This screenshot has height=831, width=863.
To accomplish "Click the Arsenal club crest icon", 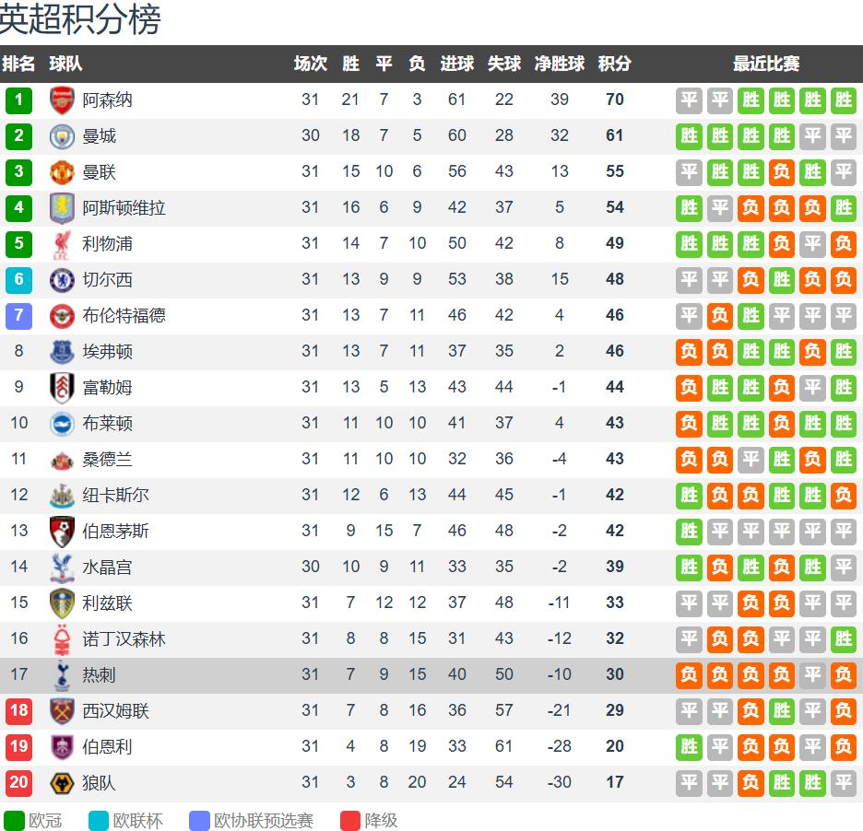I will [x=62, y=99].
